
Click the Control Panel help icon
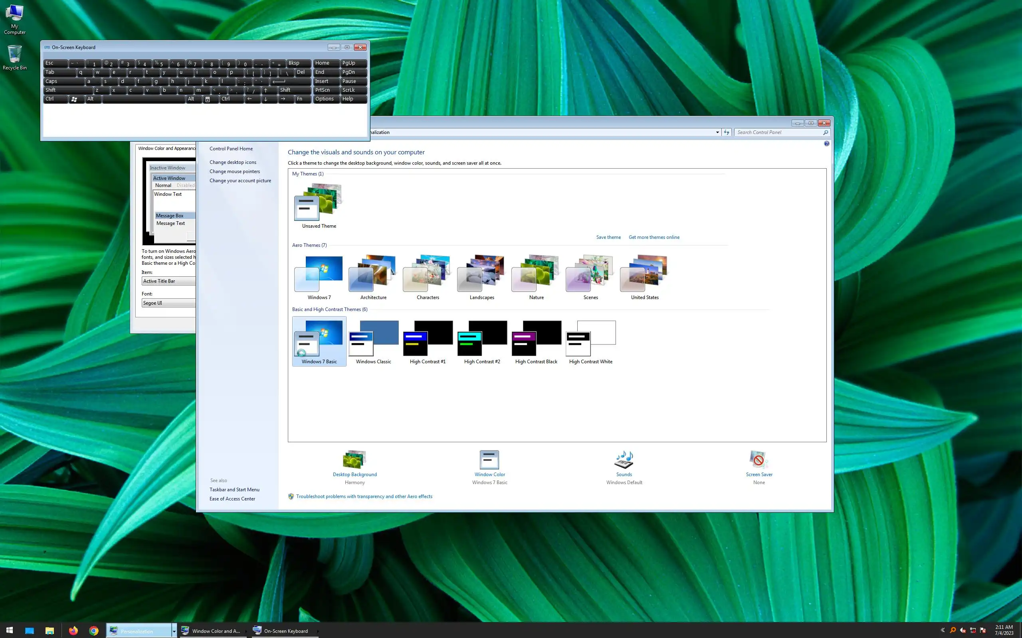click(x=826, y=144)
